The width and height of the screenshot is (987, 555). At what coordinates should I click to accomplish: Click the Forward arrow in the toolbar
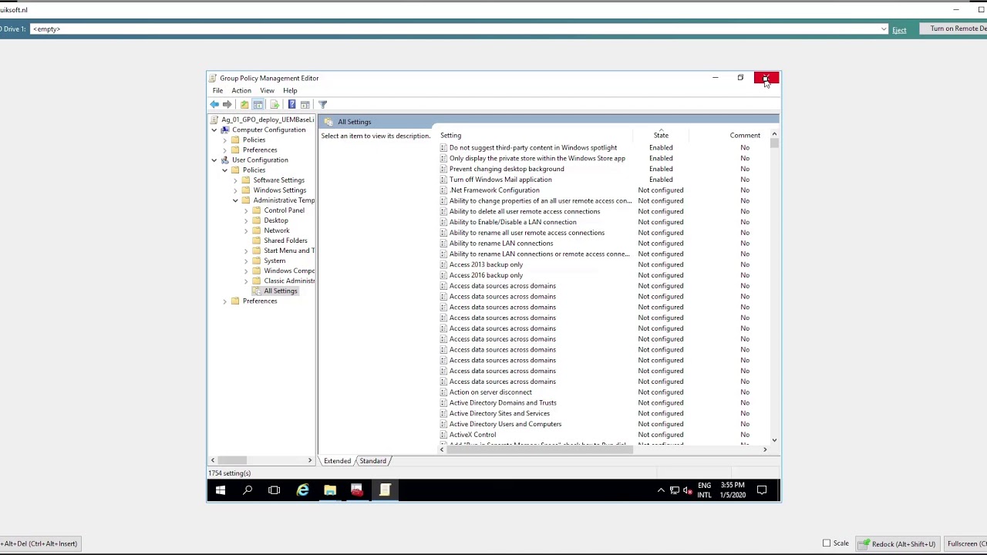[227, 104]
